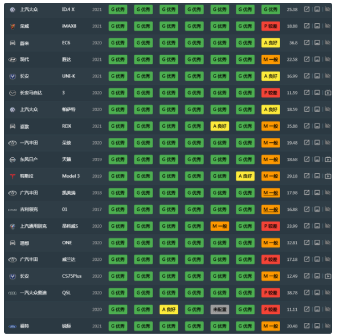Click price value 25.38

[x=292, y=10]
